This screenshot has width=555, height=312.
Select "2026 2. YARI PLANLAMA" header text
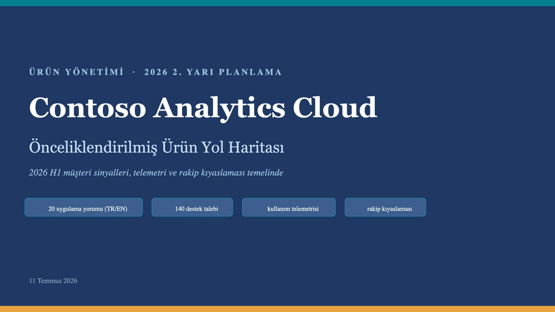[213, 72]
